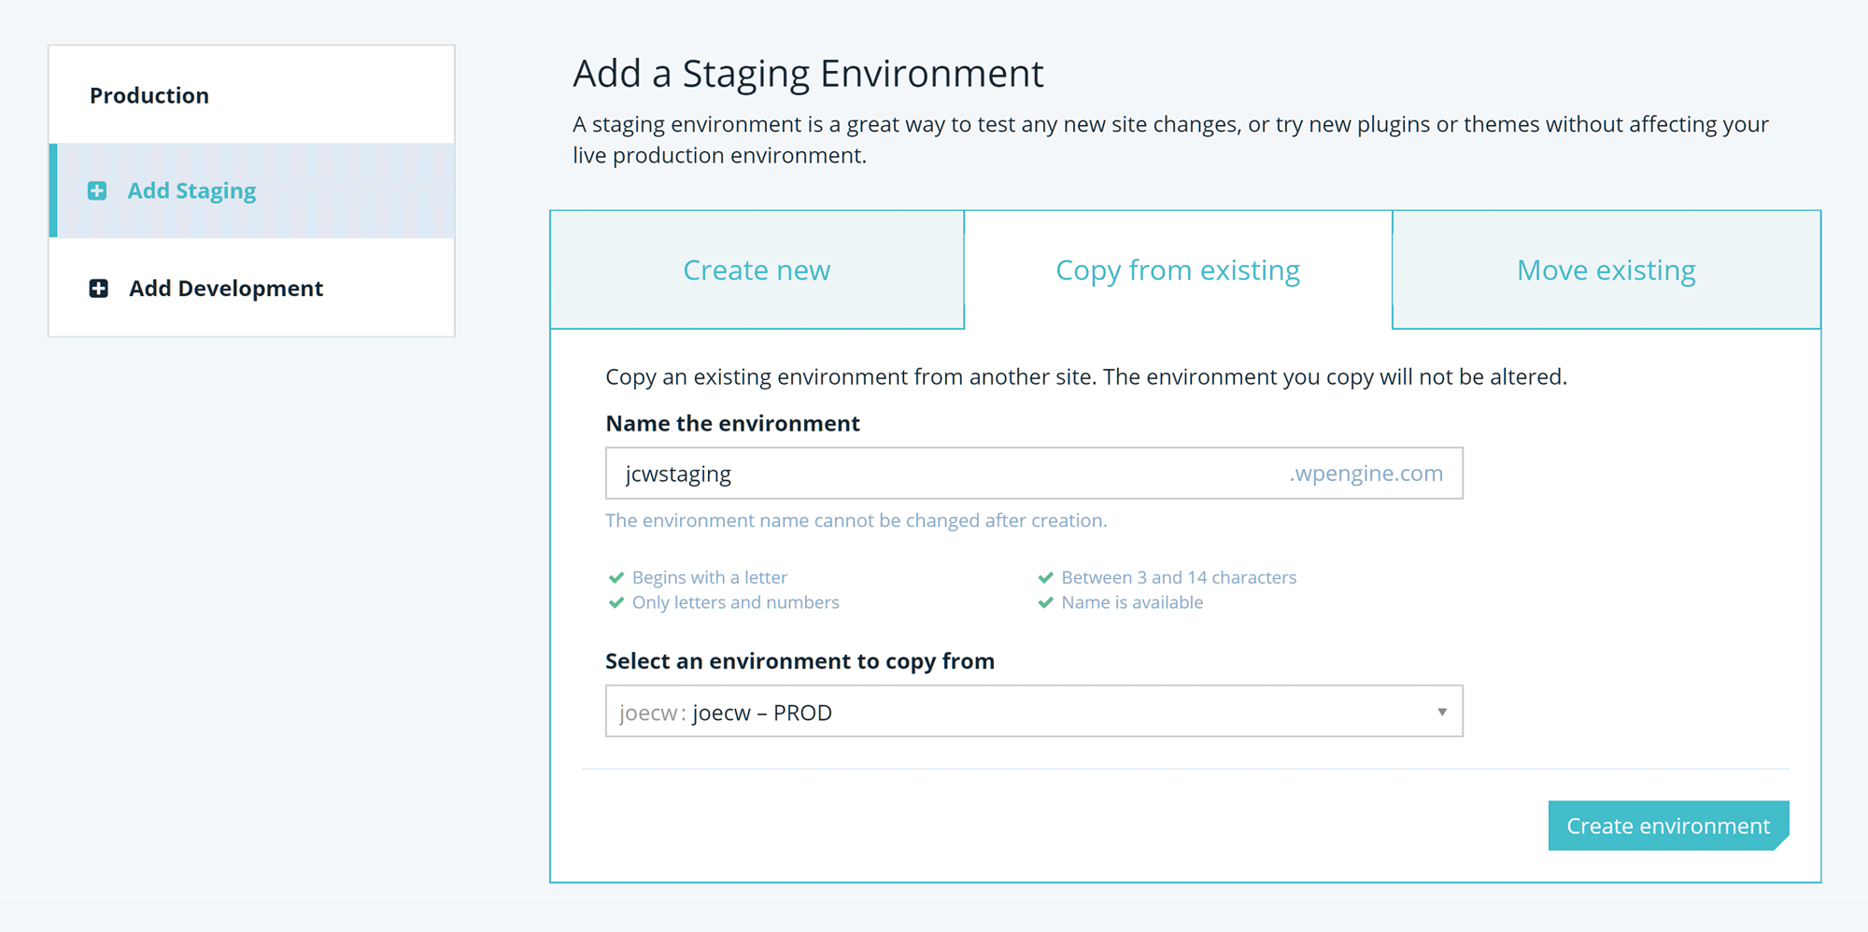
Task: Click the plus icon beside Add Staging
Action: (97, 191)
